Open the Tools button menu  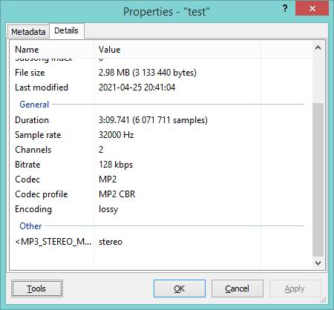(37, 288)
